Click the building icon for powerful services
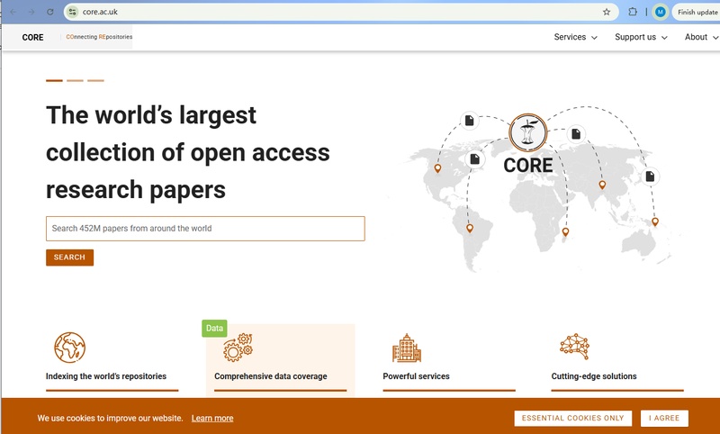The height and width of the screenshot is (434, 720). click(x=407, y=348)
